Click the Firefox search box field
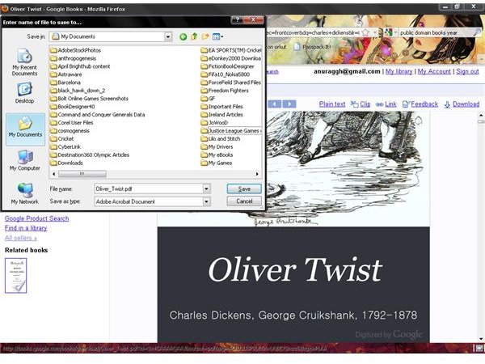This screenshot has width=485, height=364. [436, 32]
